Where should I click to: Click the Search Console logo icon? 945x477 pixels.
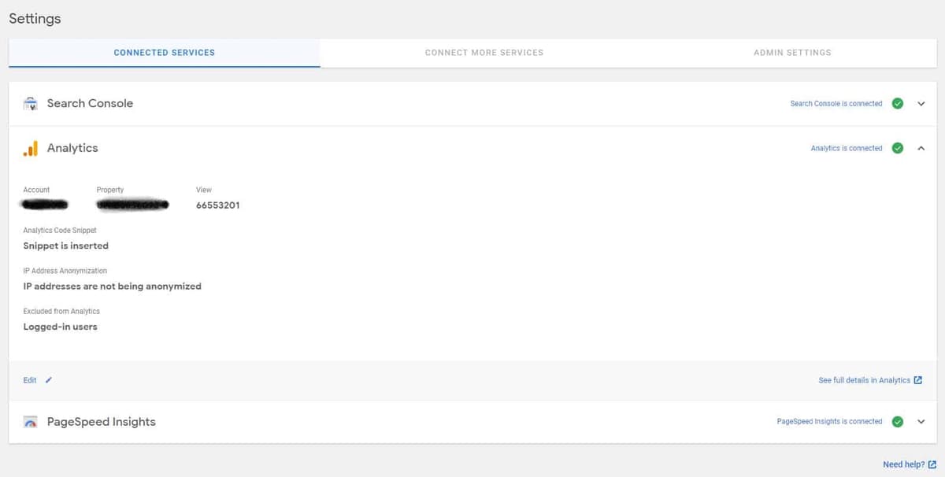tap(30, 103)
